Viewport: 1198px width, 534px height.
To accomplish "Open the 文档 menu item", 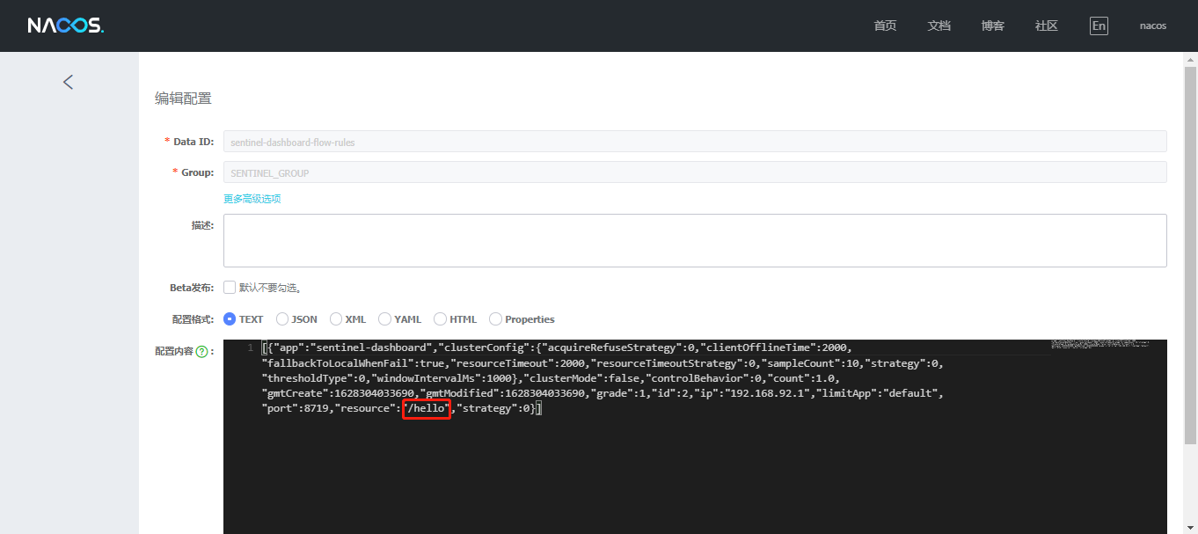I will tap(939, 26).
